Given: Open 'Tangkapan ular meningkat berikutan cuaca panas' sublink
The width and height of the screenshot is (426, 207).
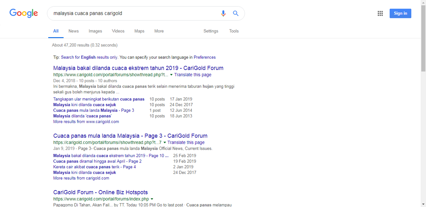Looking at the screenshot, I should pyautogui.click(x=99, y=99).
